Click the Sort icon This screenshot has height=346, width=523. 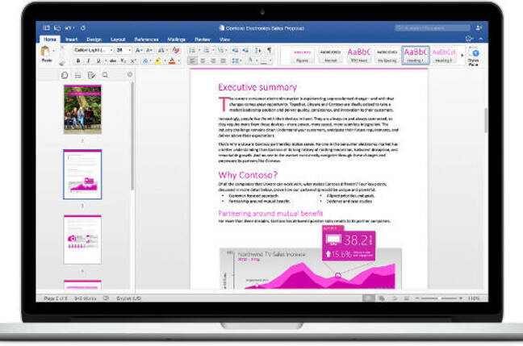point(257,50)
